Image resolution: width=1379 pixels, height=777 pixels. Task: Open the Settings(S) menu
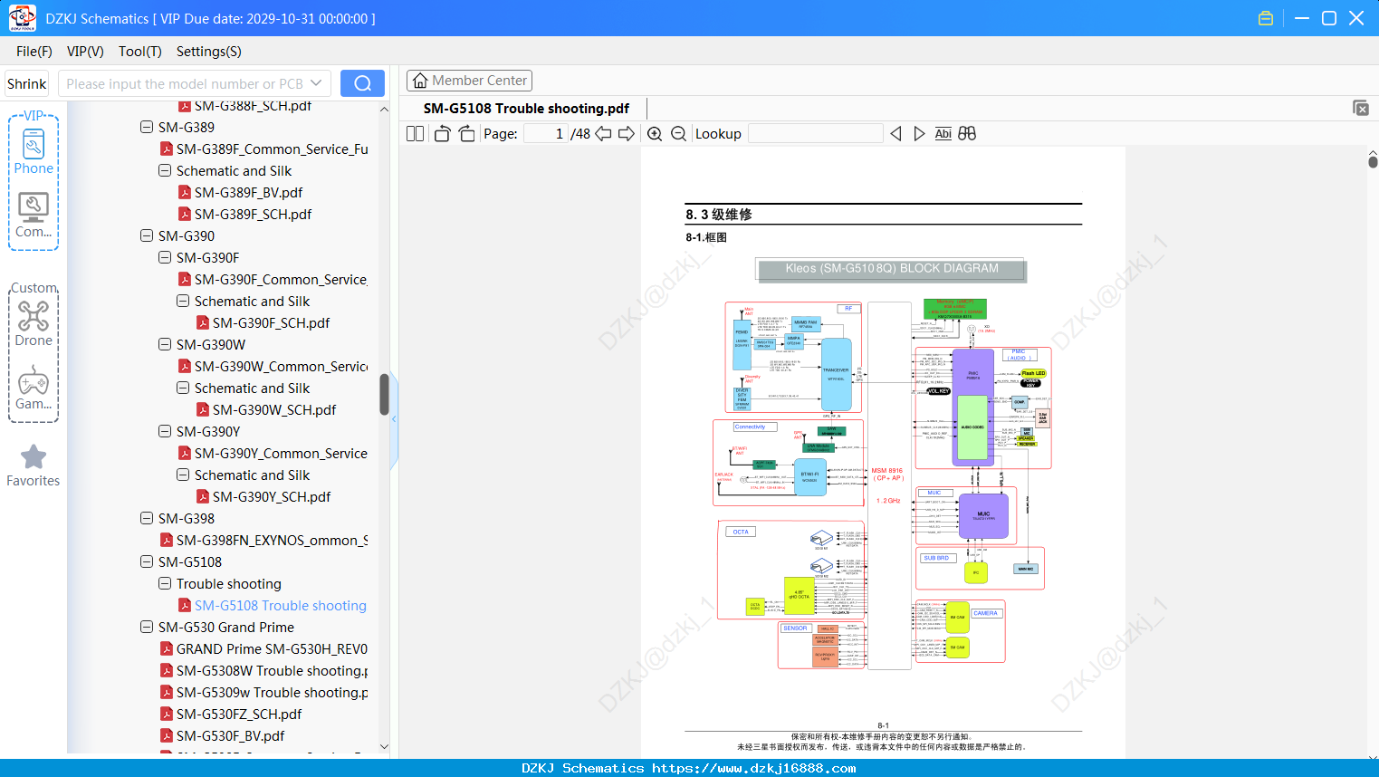[x=208, y=51]
